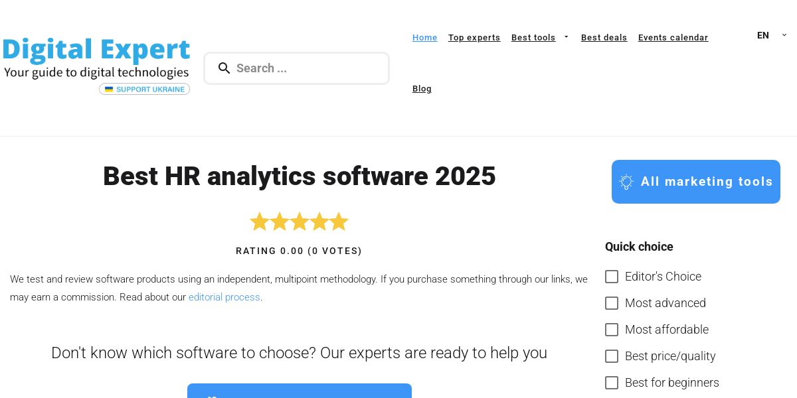Click the All marketing tools button
This screenshot has height=398, width=797.
click(x=695, y=182)
